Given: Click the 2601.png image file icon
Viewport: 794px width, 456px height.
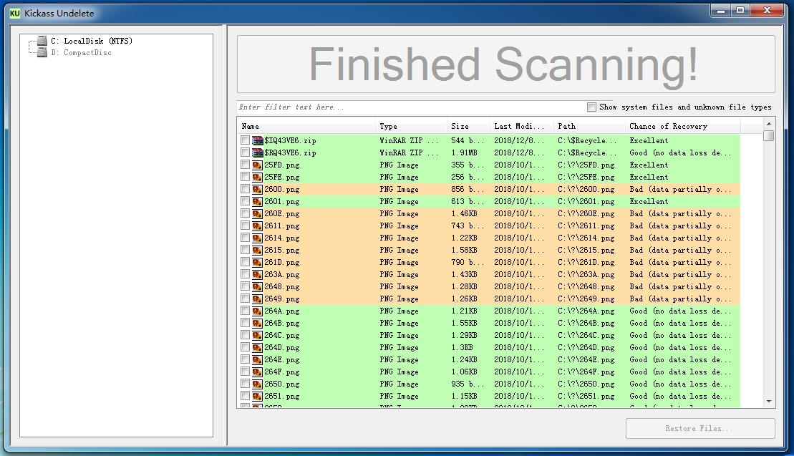Looking at the screenshot, I should tap(258, 201).
